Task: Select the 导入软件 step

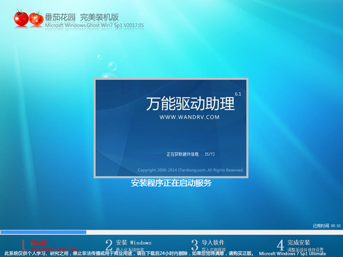Action: point(213,243)
